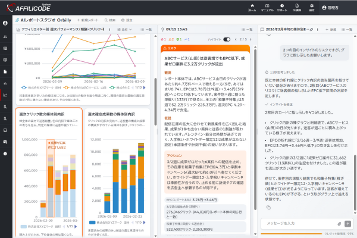The height and width of the screenshot is (238, 357).
Task: Click the 新規 button in chat panel
Action: 331,29
